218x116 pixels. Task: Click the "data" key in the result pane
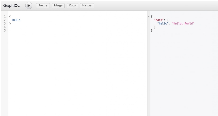pos(159,20)
